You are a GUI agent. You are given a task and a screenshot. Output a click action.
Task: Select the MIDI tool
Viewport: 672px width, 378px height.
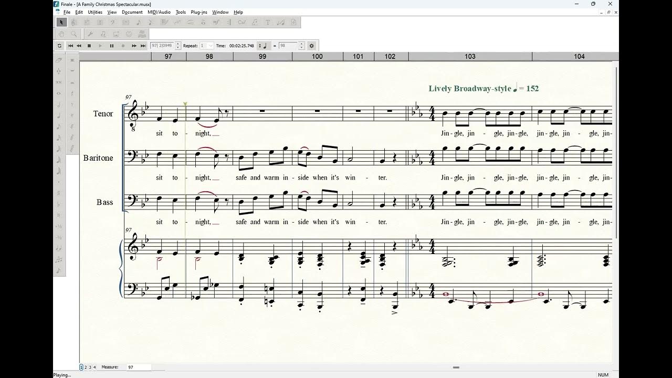(x=129, y=34)
